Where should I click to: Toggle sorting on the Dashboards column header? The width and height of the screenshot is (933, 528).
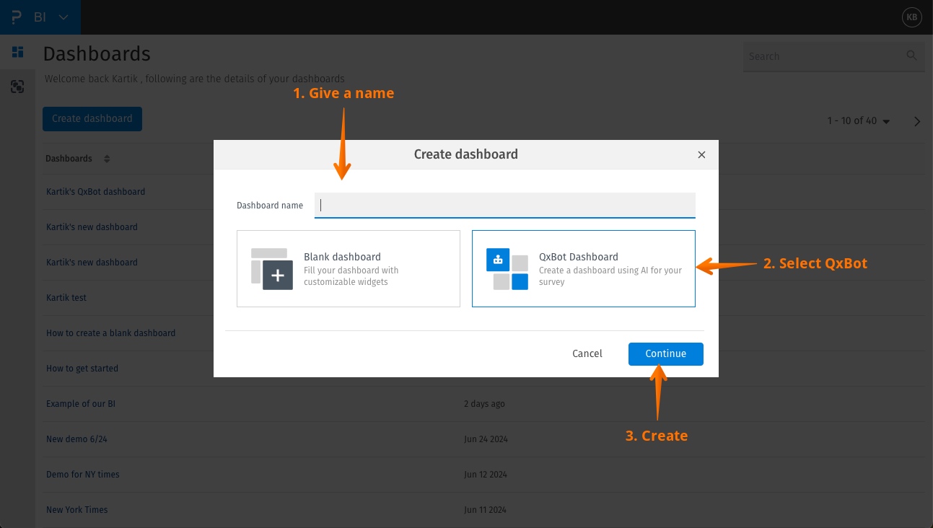(x=106, y=158)
